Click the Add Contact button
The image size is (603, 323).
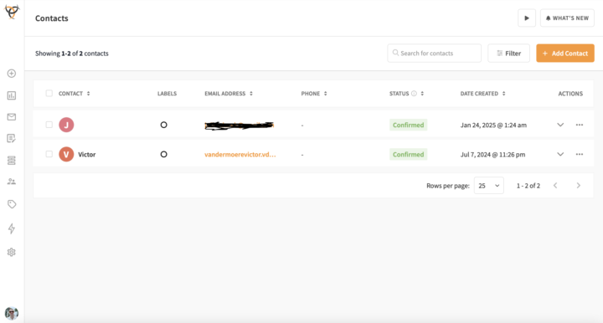565,53
